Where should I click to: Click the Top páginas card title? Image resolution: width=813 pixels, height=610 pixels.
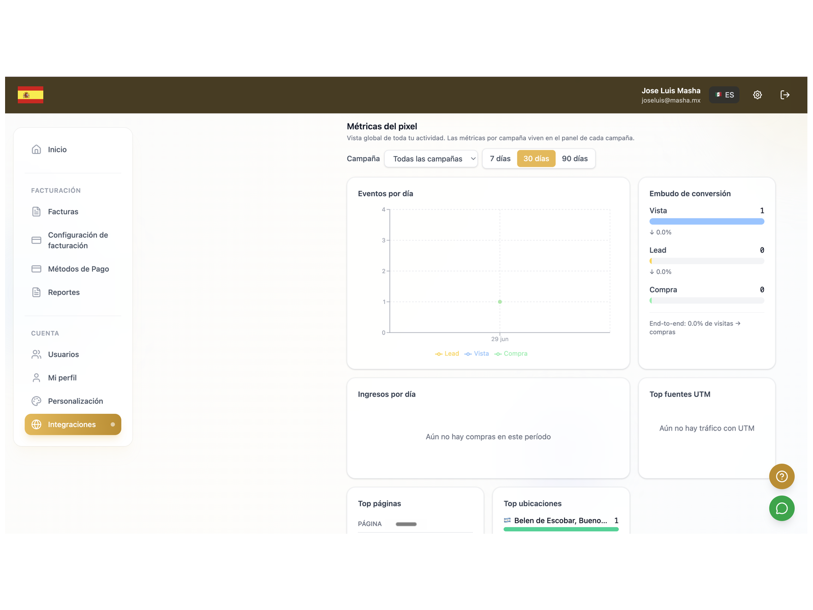379,504
